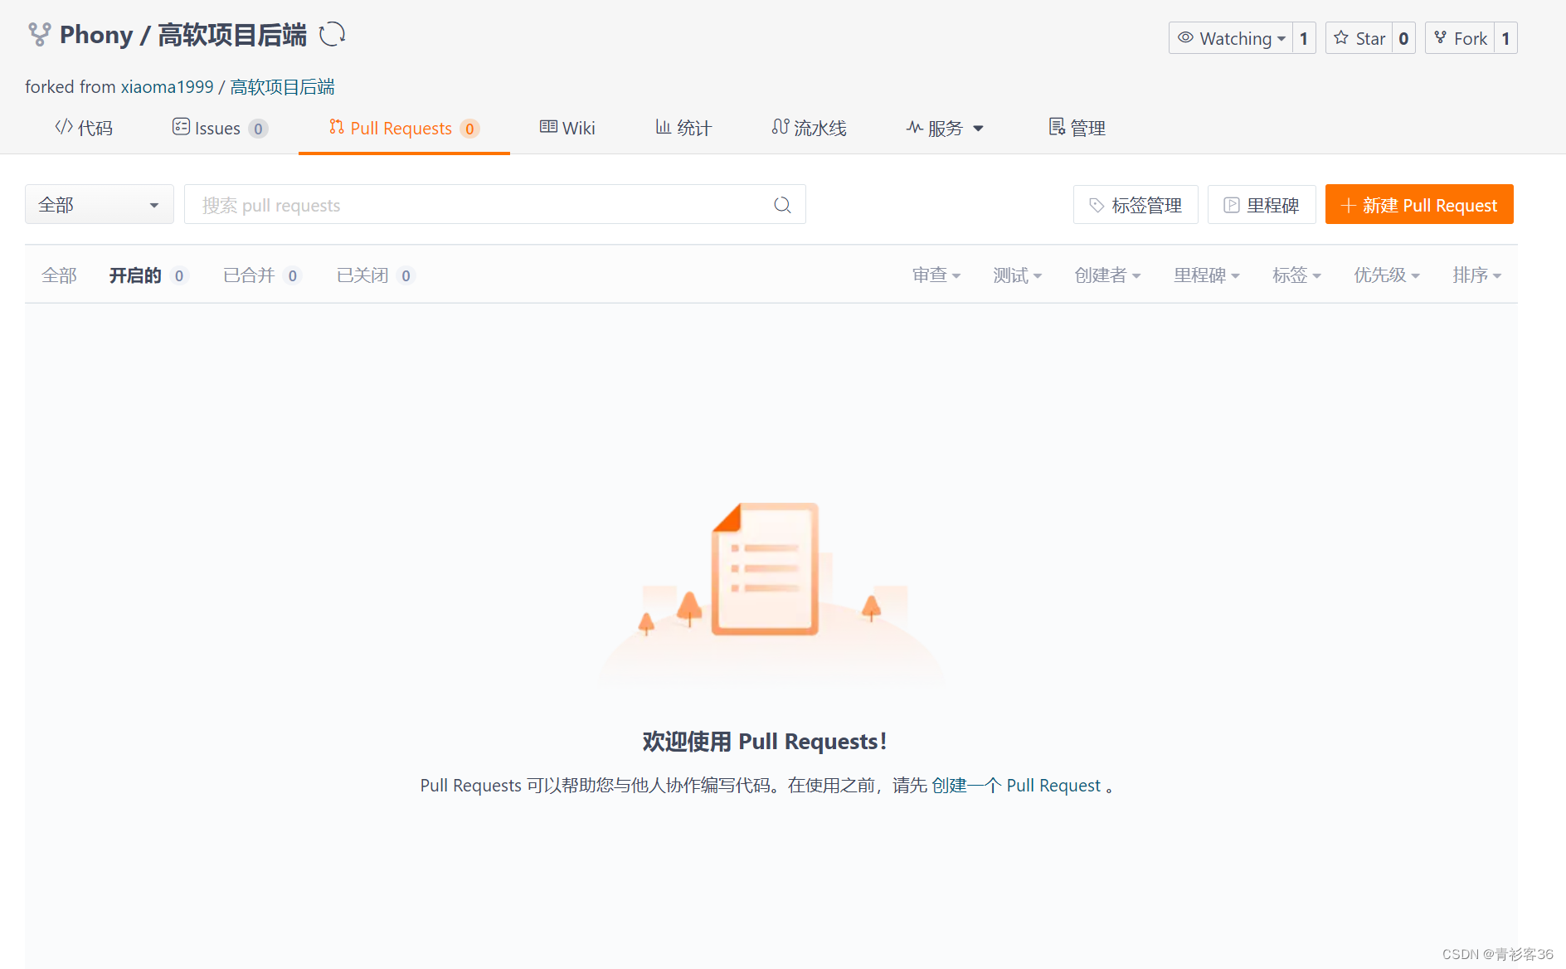This screenshot has width=1566, height=969.
Task: Click the branch fork icon beside Phony
Action: click(39, 35)
